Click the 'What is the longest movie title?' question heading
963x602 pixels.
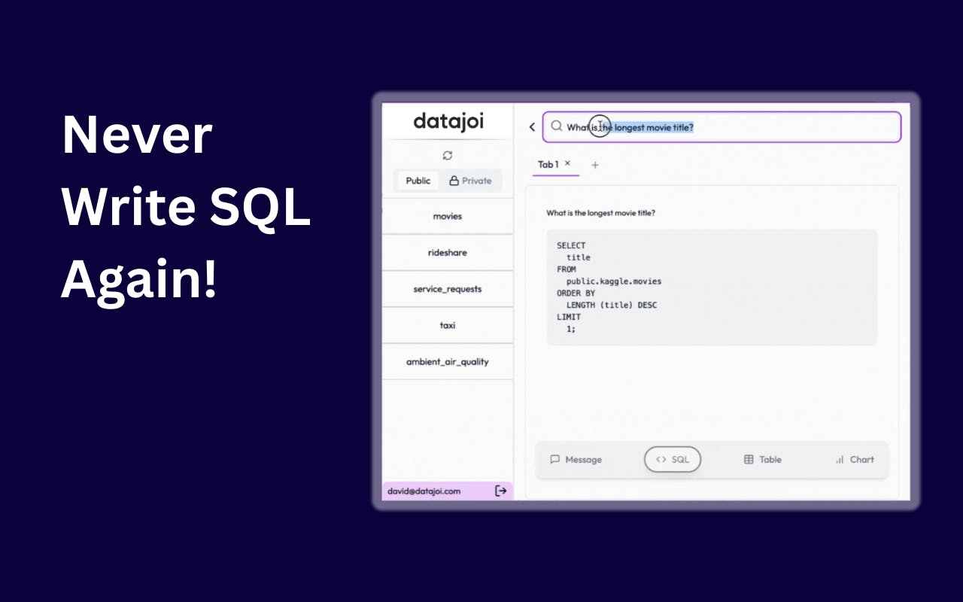600,213
